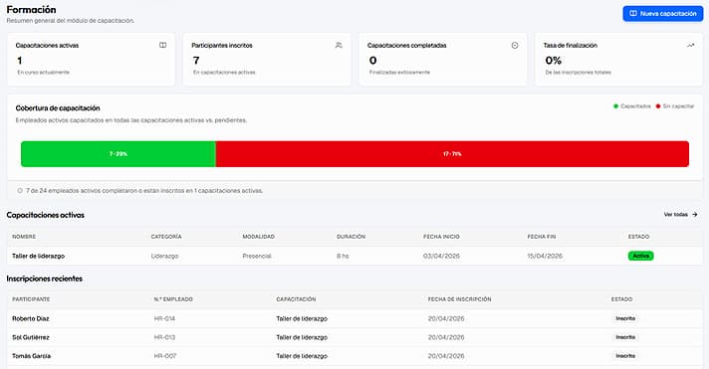
Task: Click the 8 hs duration cell
Action: (343, 256)
